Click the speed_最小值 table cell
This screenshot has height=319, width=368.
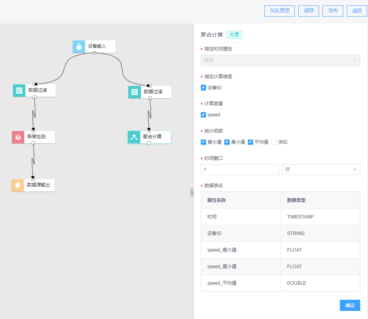[x=241, y=267]
